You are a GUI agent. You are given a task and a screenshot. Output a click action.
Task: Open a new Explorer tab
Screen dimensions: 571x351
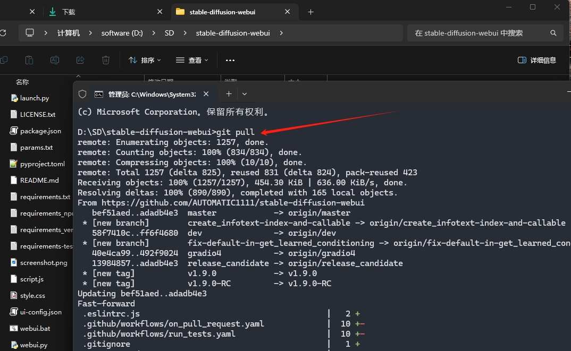coord(310,12)
